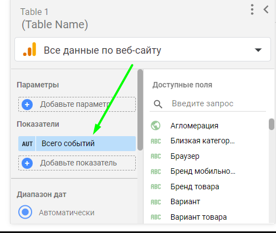This screenshot has width=276, height=233.
Task: Click the 'Добавьте параметр' field
Action: click(x=77, y=105)
